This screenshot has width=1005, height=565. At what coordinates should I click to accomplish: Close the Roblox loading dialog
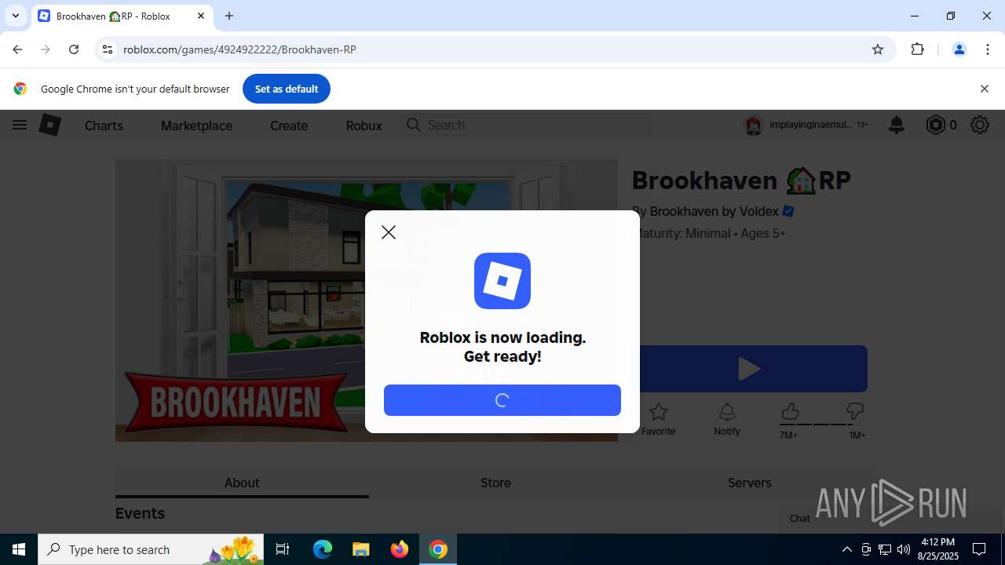389,232
